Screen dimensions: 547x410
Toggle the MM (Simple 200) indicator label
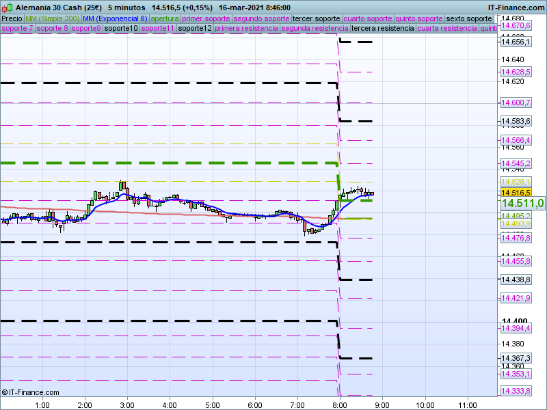(48, 18)
